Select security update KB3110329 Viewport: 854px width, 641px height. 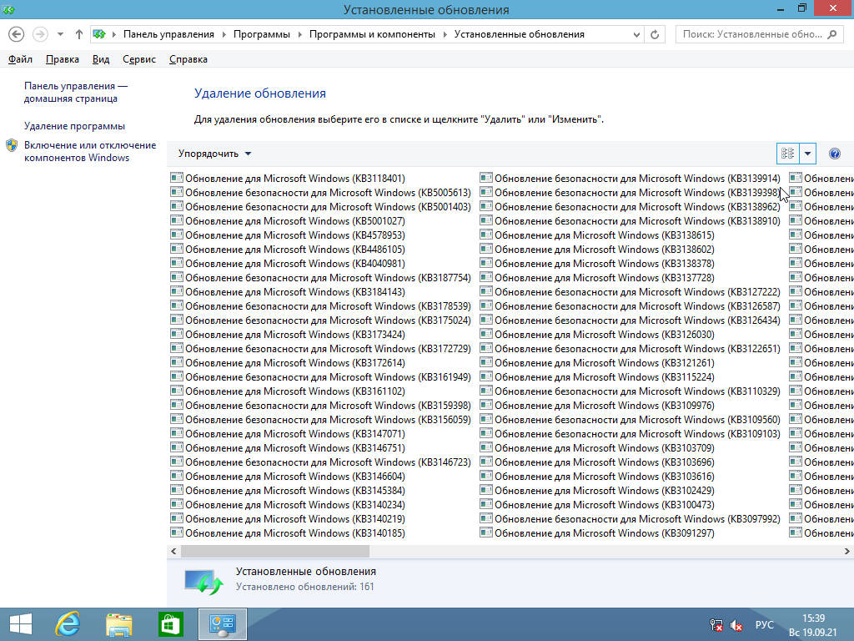coord(630,391)
